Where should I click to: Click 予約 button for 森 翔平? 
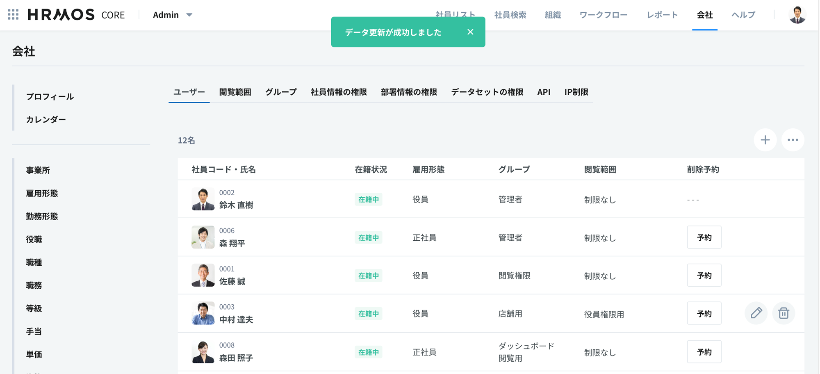pyautogui.click(x=704, y=237)
